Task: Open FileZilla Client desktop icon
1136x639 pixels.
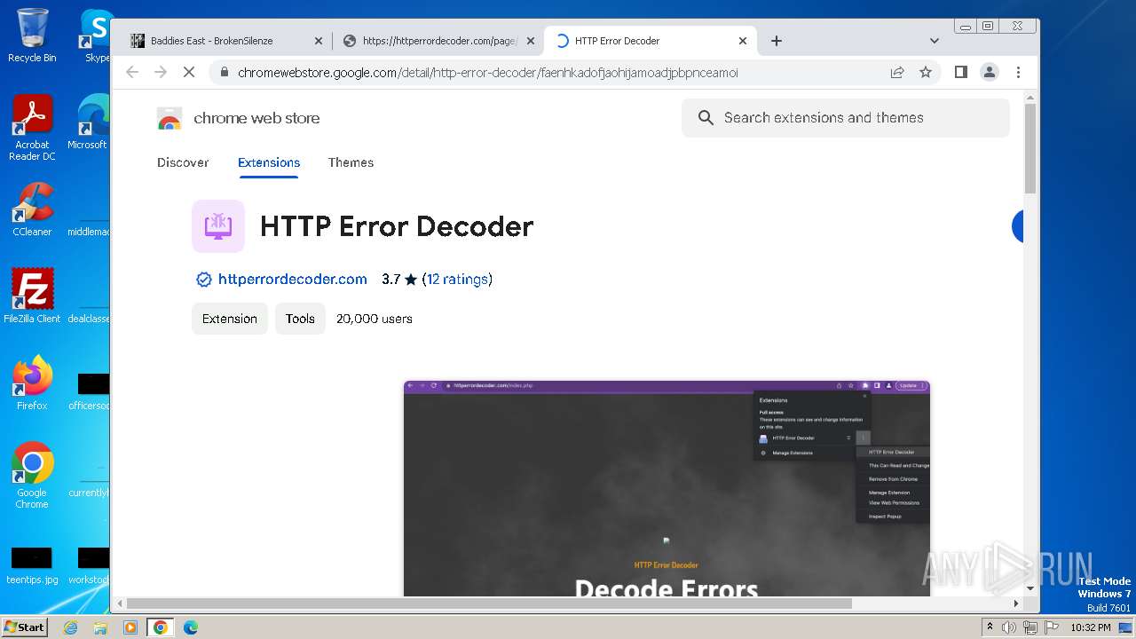Action: pyautogui.click(x=32, y=296)
